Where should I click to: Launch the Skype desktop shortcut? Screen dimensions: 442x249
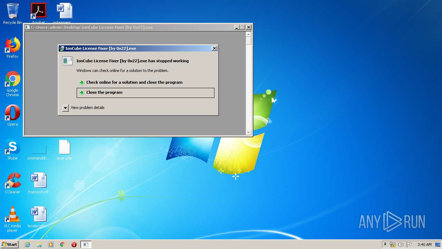[12, 149]
